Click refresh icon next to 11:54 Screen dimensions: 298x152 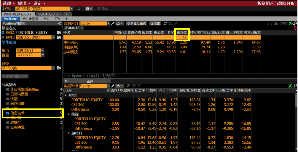(x=165, y=23)
